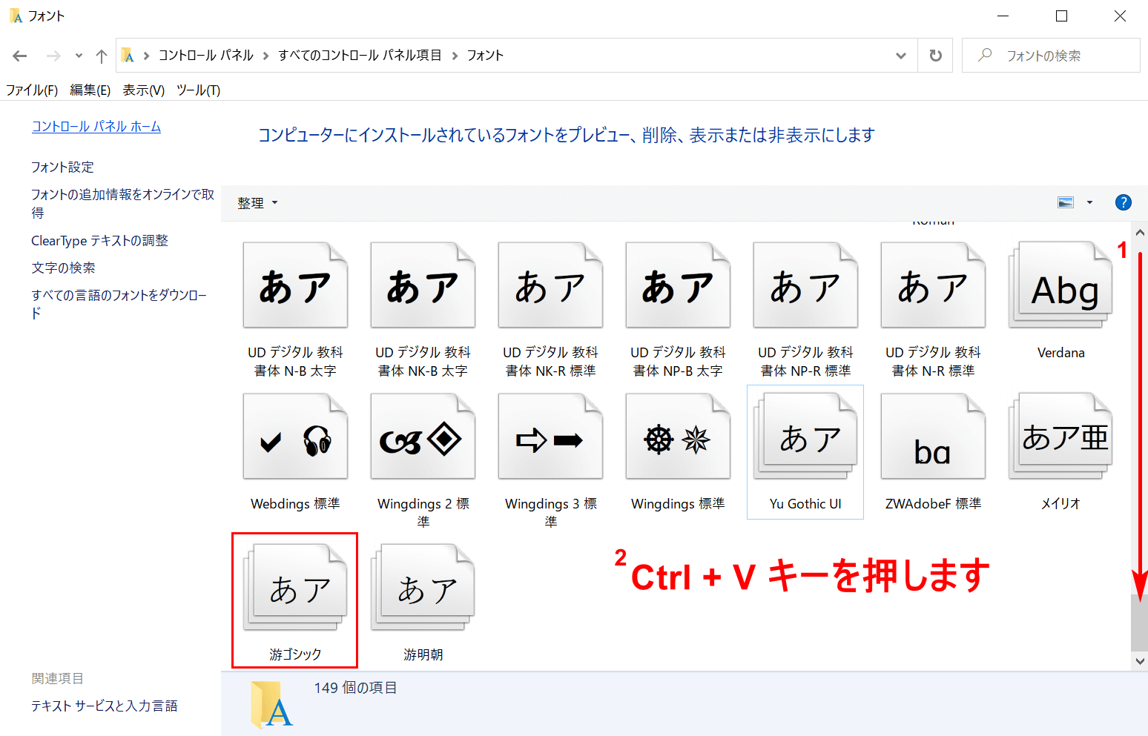1148x736 pixels.
Task: Open コントロール パネル ホーム link
Action: [96, 127]
